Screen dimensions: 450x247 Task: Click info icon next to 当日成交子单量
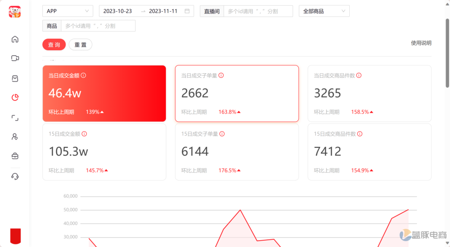(x=221, y=75)
